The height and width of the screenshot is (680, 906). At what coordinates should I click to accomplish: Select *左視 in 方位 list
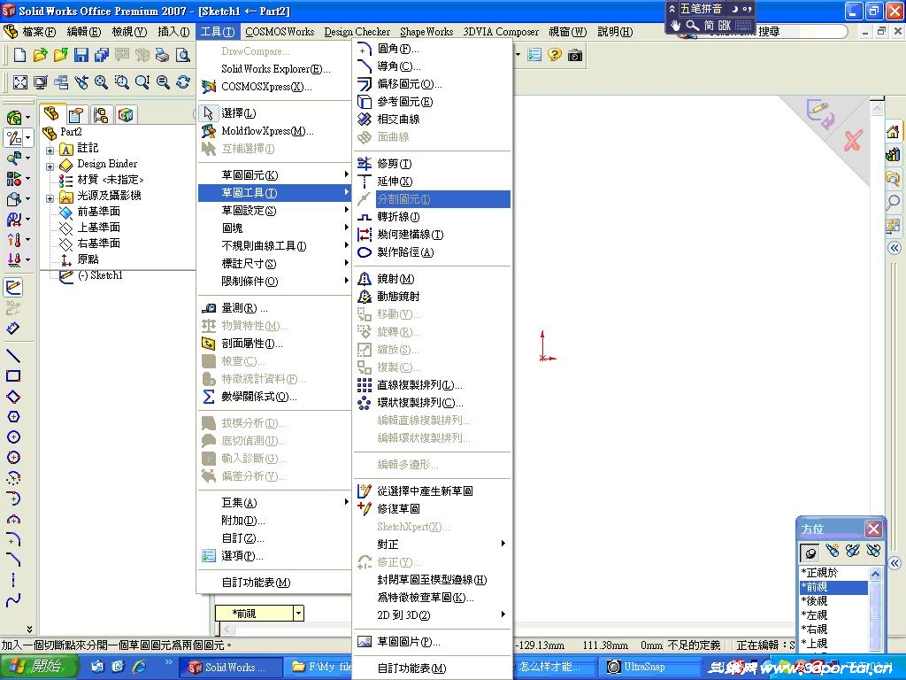833,615
